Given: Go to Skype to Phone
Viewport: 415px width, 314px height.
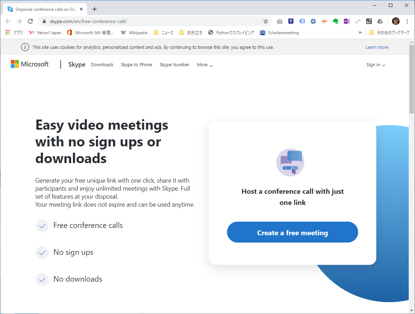Looking at the screenshot, I should tap(136, 65).
